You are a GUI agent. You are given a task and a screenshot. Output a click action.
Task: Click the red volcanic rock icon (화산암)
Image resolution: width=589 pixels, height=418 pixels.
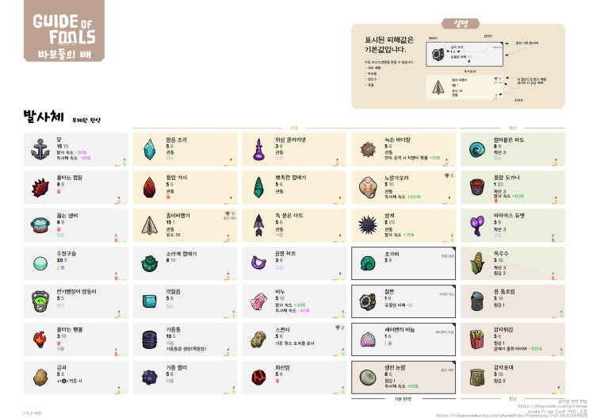click(258, 378)
